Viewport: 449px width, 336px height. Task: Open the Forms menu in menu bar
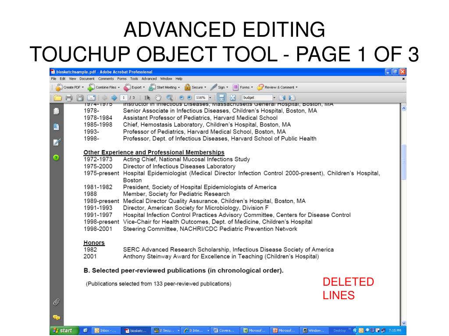[122, 79]
